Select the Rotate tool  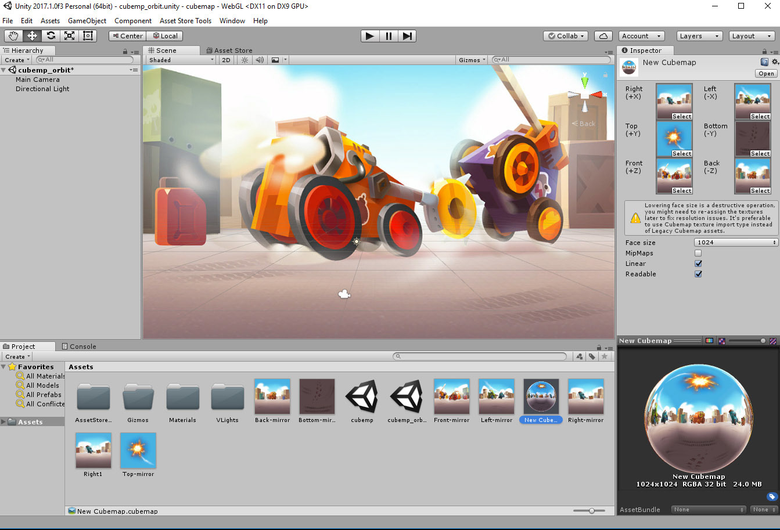tap(51, 36)
